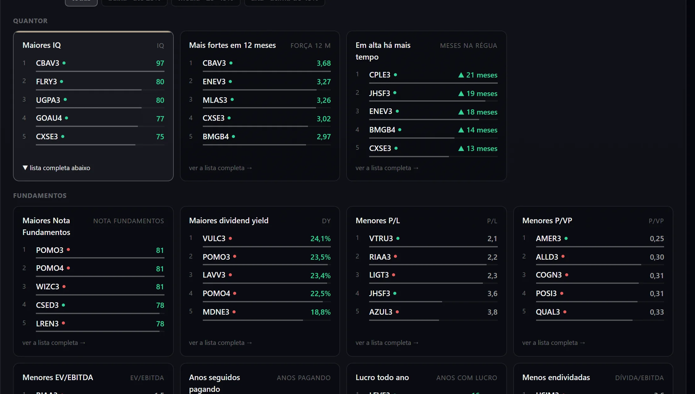Click the Menos endividadas card title

pos(556,377)
